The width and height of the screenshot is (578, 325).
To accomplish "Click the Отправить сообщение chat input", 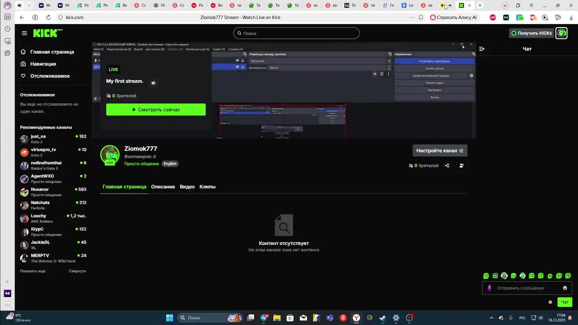I will (x=527, y=288).
